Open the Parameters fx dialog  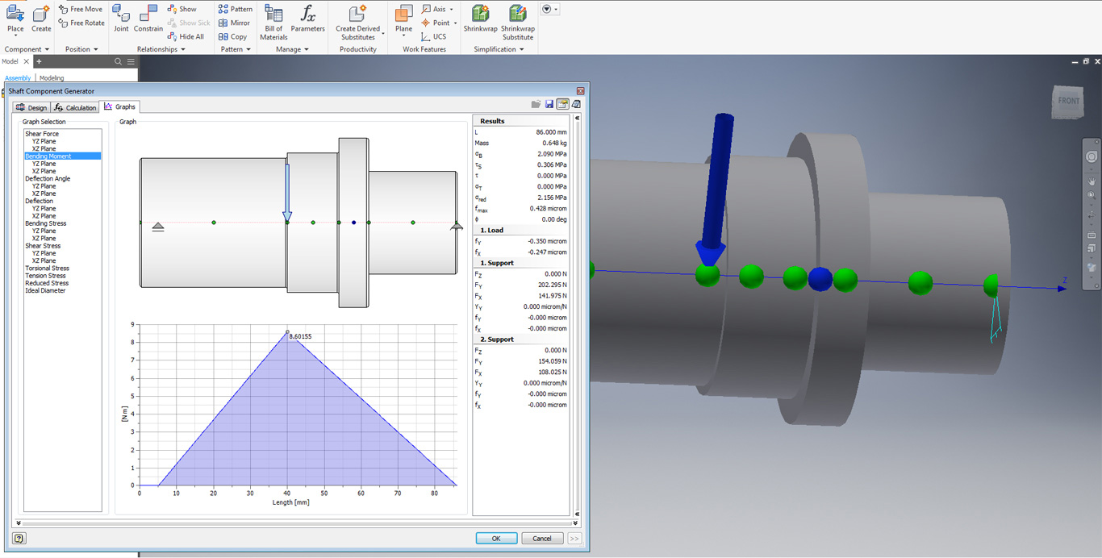pos(307,18)
